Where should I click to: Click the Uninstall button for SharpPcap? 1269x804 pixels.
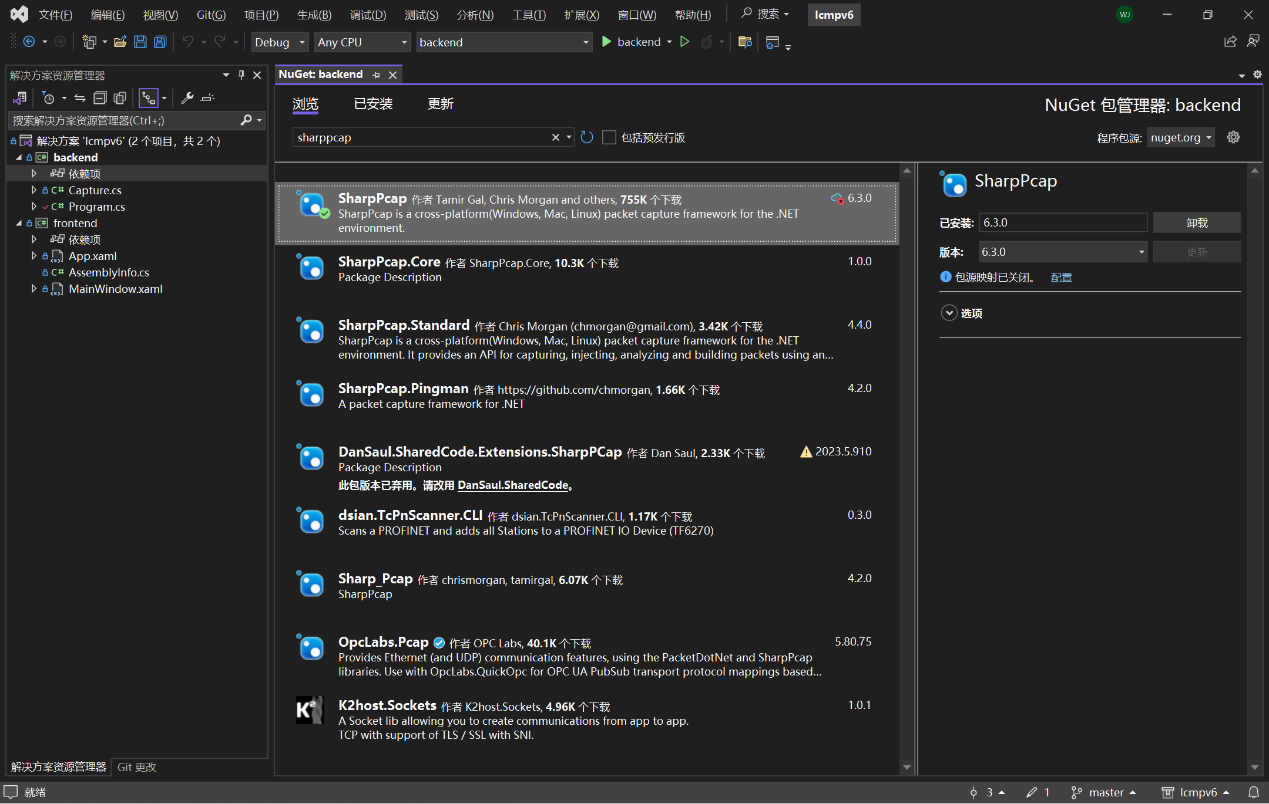[x=1197, y=223]
